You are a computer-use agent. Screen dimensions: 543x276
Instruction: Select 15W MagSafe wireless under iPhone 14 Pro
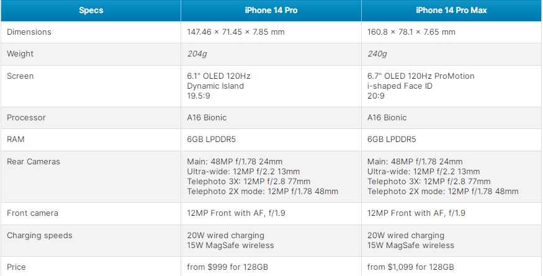230,246
